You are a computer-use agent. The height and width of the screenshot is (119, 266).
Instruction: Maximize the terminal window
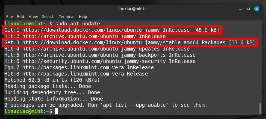click(249, 9)
